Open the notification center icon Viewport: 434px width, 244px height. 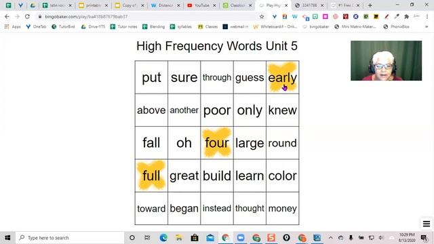(x=424, y=238)
